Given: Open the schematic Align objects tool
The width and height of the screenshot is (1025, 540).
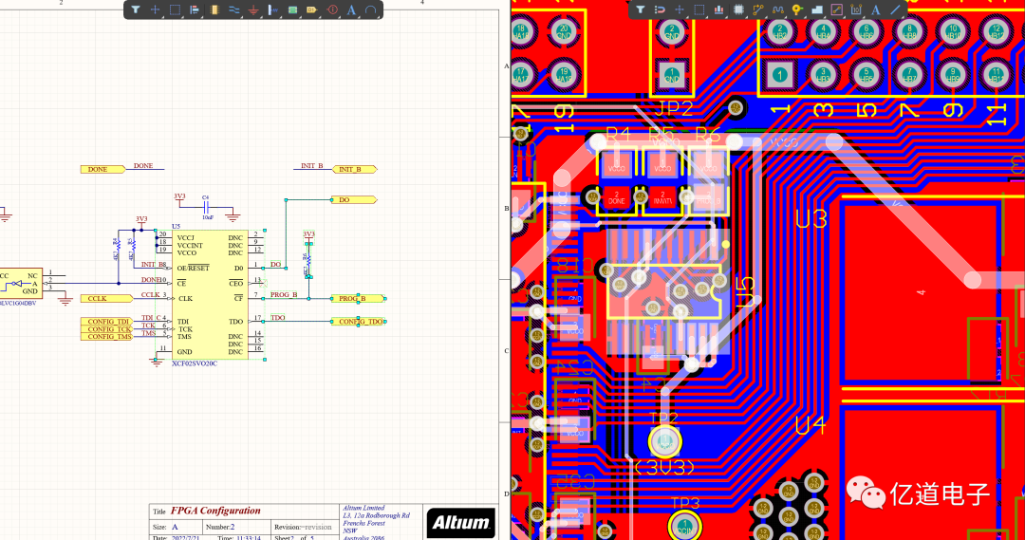Looking at the screenshot, I should click(195, 9).
